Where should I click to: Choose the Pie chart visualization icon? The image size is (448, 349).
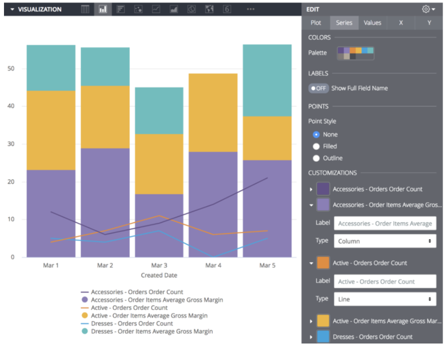pyautogui.click(x=191, y=9)
